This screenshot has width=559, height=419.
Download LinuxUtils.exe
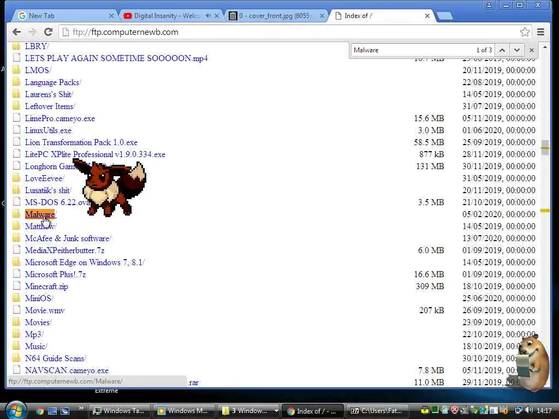(x=48, y=130)
